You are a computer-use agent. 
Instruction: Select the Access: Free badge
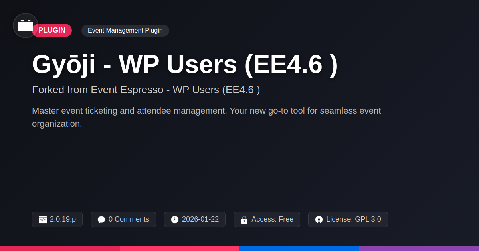pyautogui.click(x=267, y=220)
